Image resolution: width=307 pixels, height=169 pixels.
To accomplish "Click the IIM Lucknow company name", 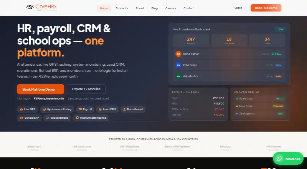I will [82, 146].
